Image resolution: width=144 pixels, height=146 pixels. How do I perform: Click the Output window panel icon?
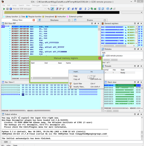pos(3,114)
